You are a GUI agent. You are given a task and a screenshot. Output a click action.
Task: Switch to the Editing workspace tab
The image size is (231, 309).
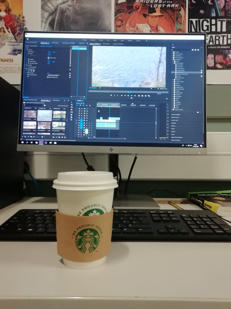(x=101, y=40)
